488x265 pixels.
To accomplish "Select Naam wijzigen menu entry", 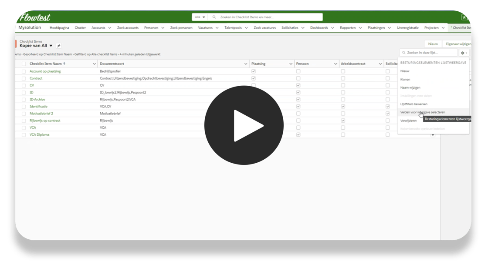I will click(433, 87).
